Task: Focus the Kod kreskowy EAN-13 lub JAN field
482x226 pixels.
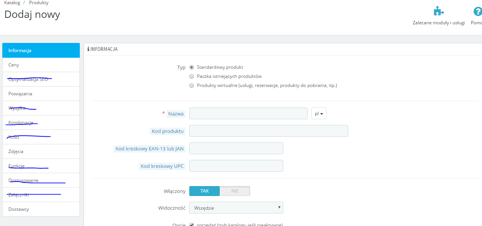Action: (236, 149)
